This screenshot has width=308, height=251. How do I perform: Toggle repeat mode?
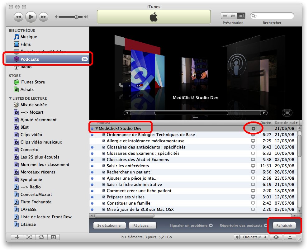click(x=41, y=237)
